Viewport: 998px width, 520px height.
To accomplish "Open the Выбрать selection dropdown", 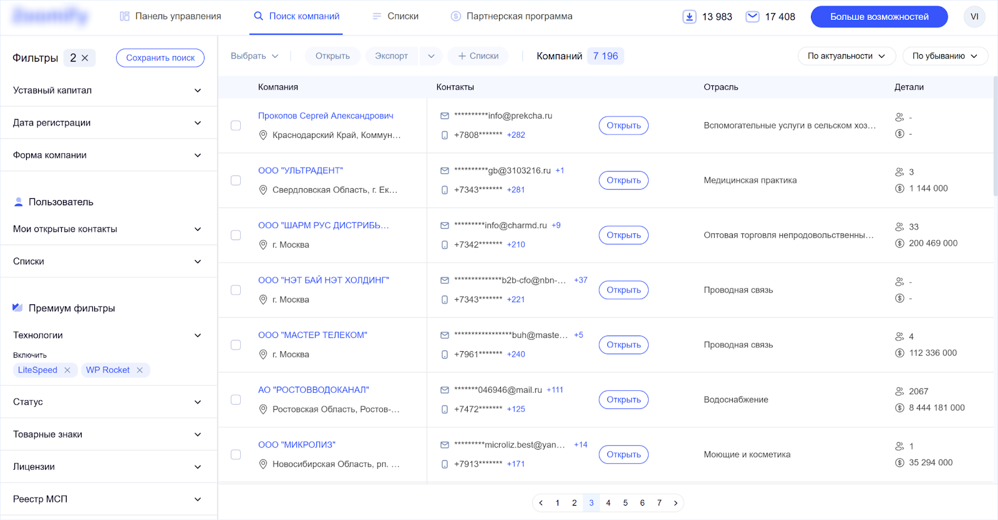I will (254, 56).
